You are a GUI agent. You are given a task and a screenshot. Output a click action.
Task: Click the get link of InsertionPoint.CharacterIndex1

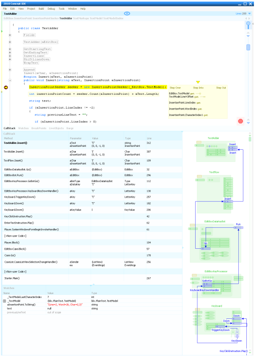pos(206,115)
